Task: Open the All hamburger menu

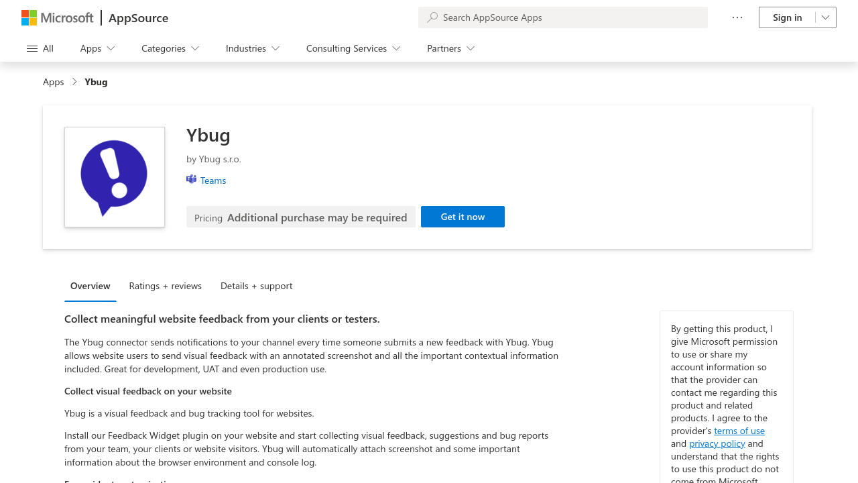Action: 40,48
